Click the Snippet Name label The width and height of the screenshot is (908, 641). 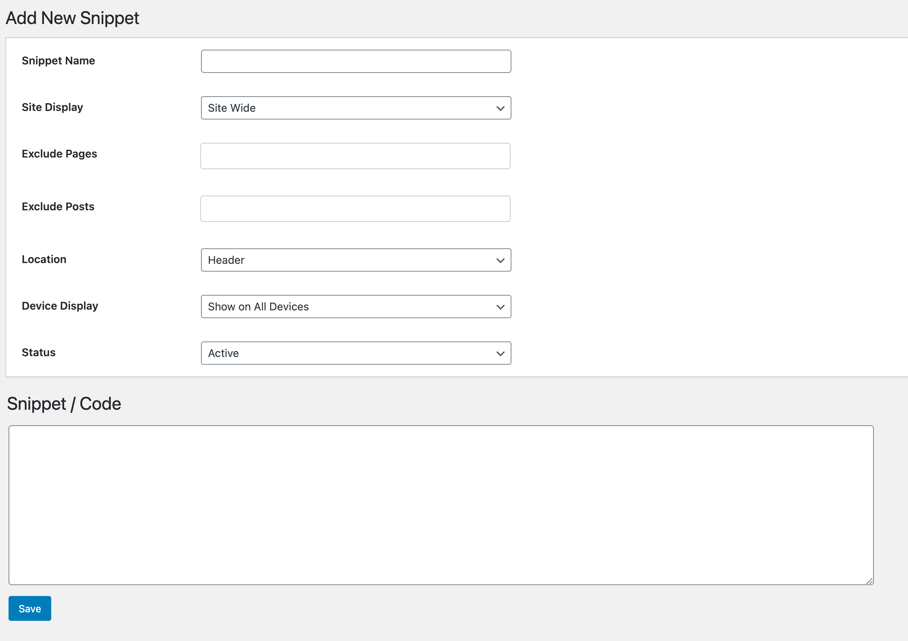(58, 61)
